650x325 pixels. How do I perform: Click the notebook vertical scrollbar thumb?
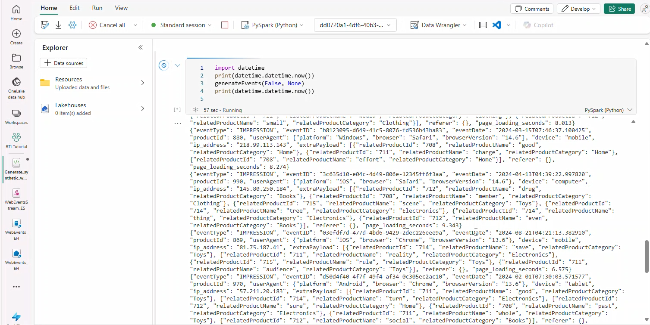click(x=646, y=256)
